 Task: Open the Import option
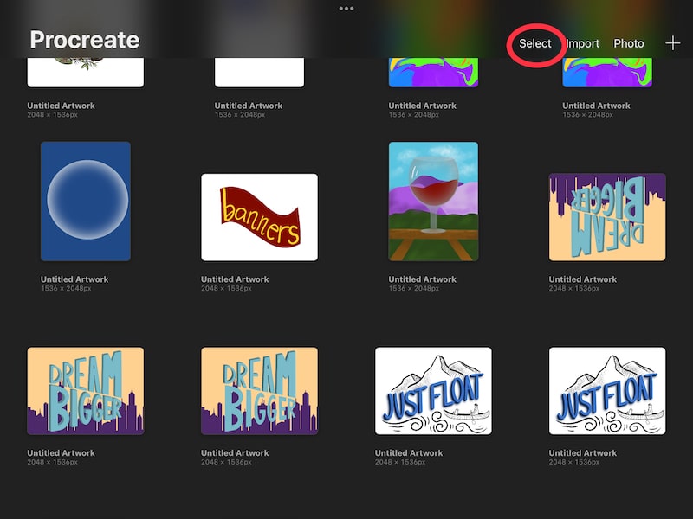[582, 43]
